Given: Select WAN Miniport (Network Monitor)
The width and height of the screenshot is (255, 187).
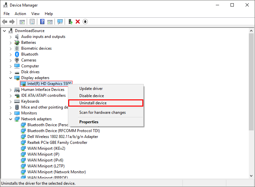Looking at the screenshot, I should click(x=56, y=172).
